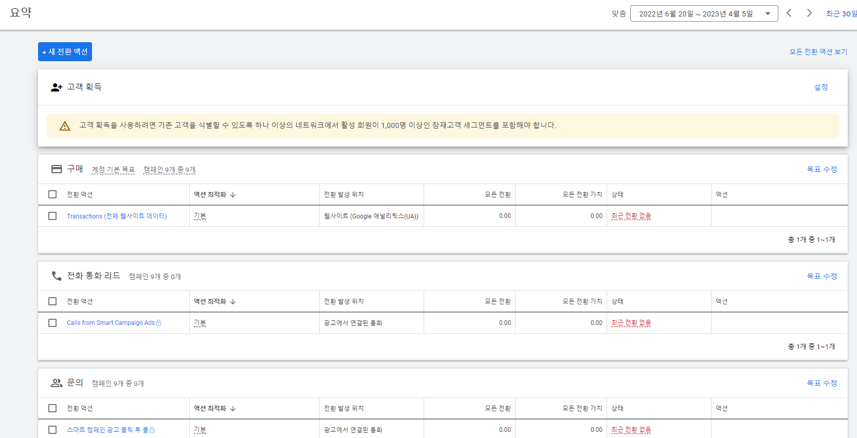Click the 고객 획득 person-add icon
The image size is (857, 438).
[57, 87]
